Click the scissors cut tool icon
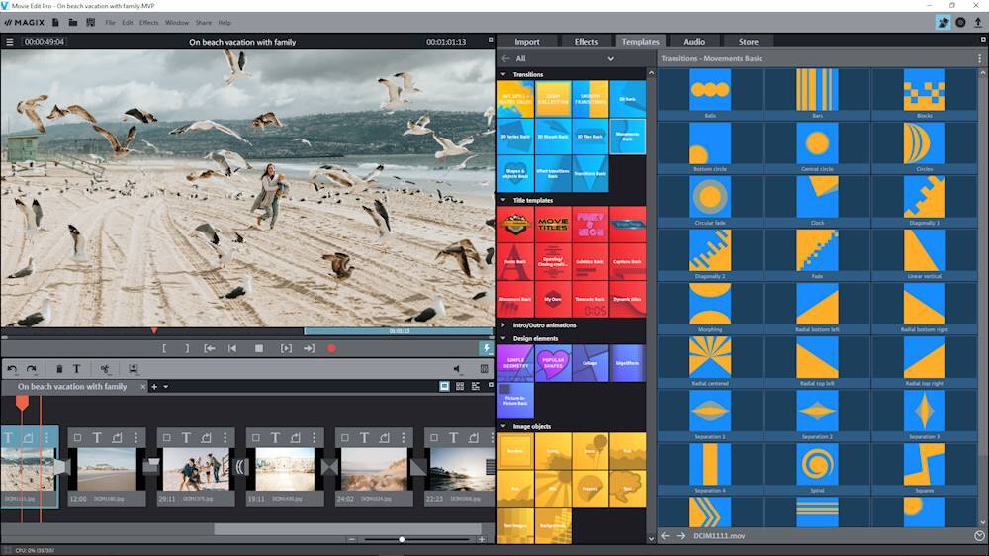 click(x=105, y=369)
